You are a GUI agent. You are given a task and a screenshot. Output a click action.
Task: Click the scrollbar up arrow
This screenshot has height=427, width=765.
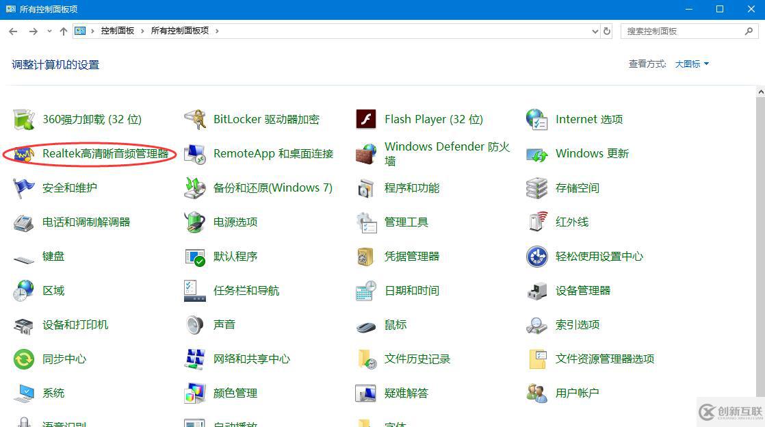[761, 92]
